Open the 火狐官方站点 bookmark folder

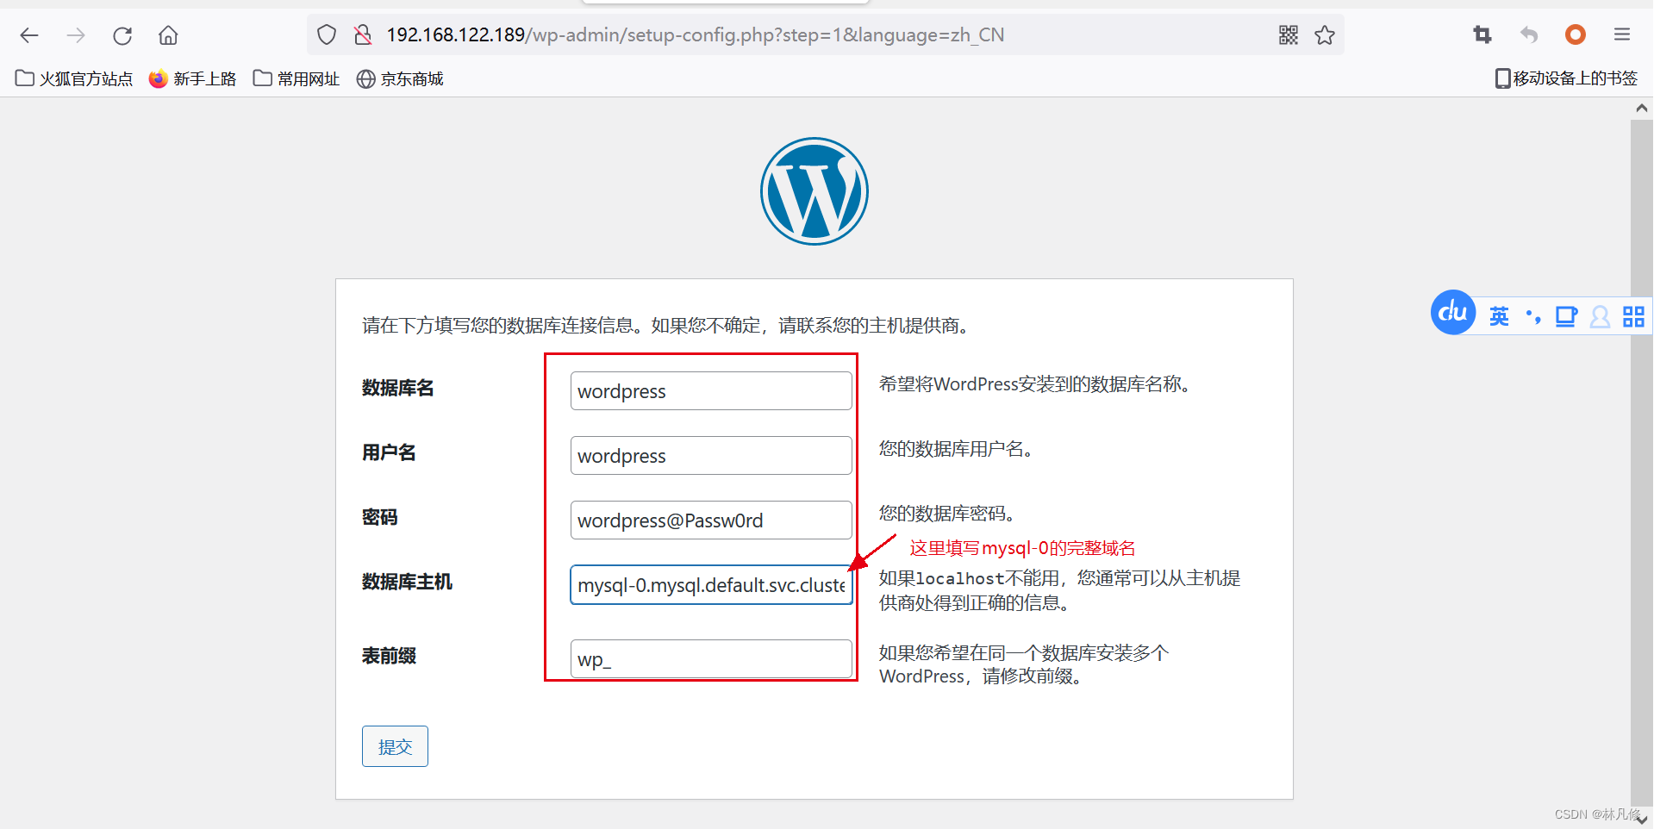(x=74, y=79)
